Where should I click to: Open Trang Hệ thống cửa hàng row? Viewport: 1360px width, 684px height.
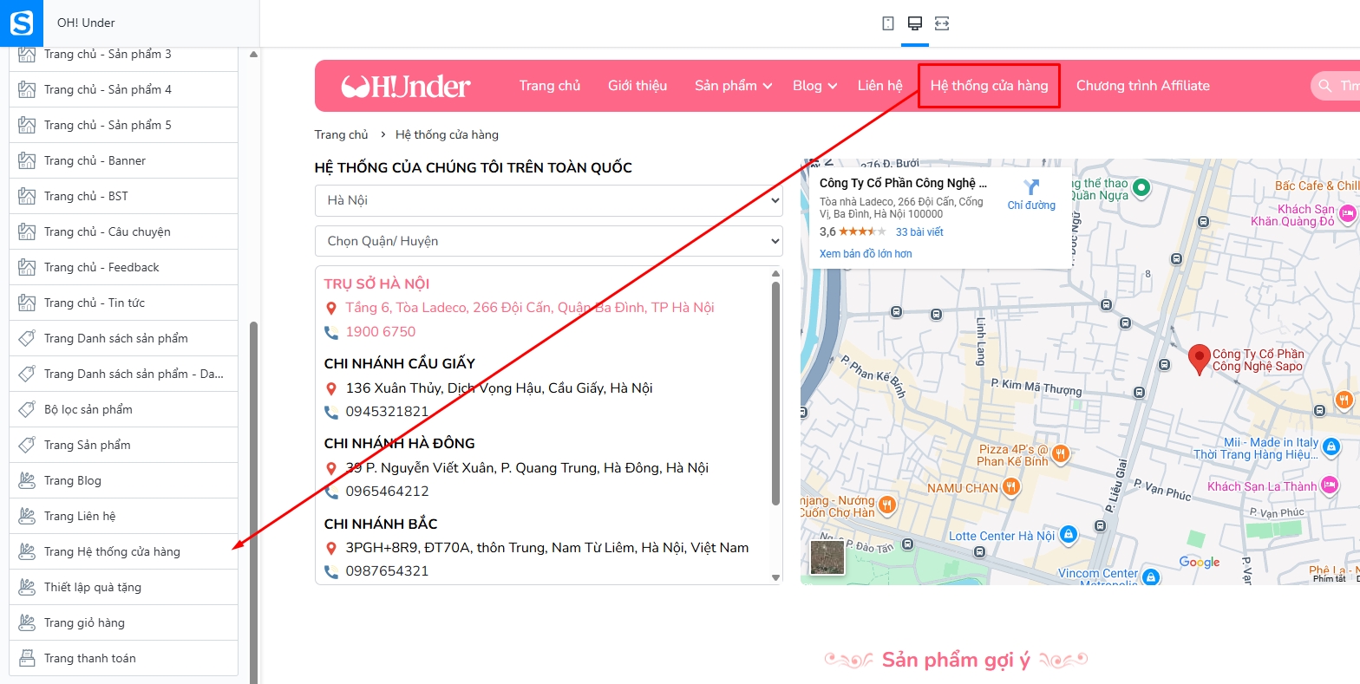124,551
